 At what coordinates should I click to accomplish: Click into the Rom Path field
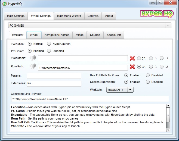[x=83, y=68]
